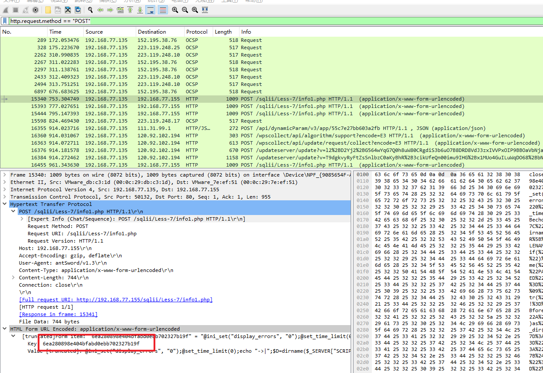The width and height of the screenshot is (543, 373).
Task: Expand the Ethernet II details
Action: tap(4, 182)
